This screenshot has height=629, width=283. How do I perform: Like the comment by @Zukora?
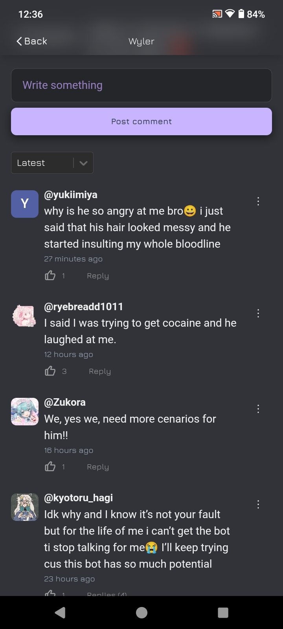50,467
